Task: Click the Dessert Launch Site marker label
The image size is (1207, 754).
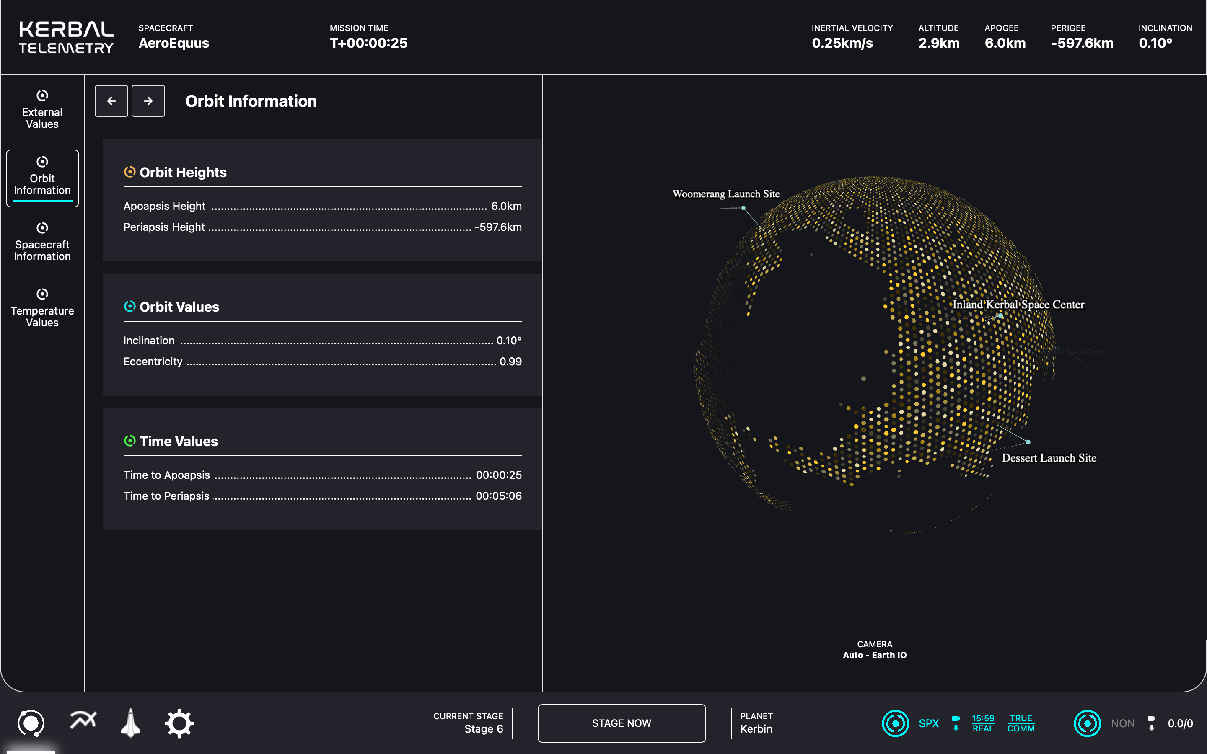Action: click(1049, 458)
